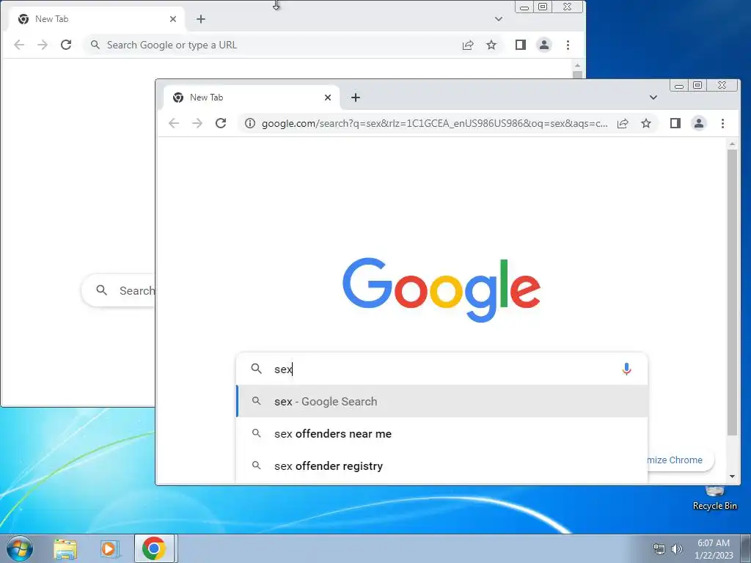The width and height of the screenshot is (751, 563).
Task: Open the profile avatar in the front window
Action: coord(699,123)
